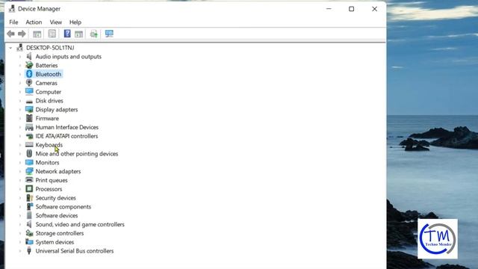Click the Security devices icon
478x269 pixels.
point(29,197)
